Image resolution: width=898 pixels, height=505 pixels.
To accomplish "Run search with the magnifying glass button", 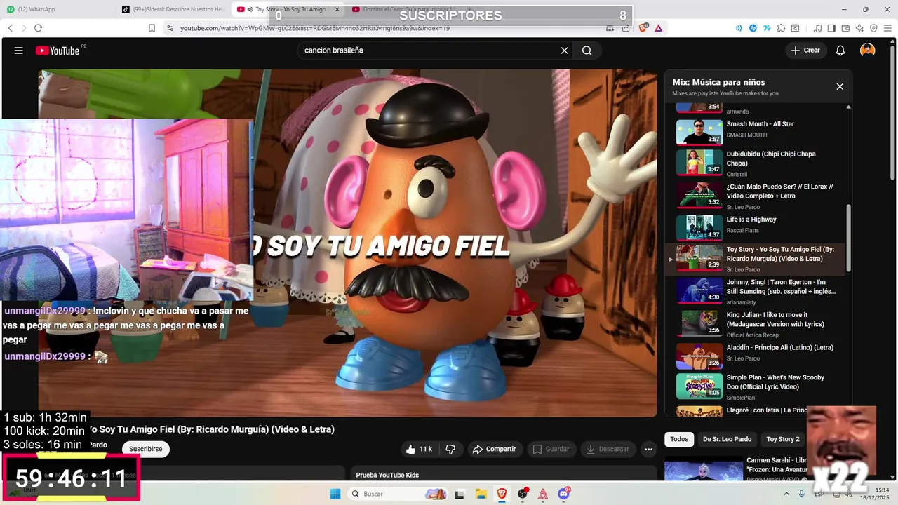I will click(x=587, y=50).
